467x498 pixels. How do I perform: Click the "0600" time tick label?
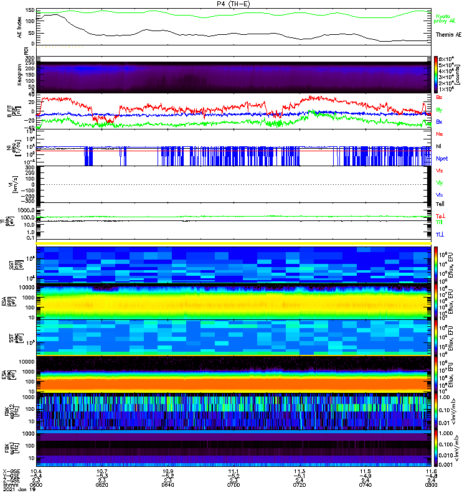pos(36,485)
